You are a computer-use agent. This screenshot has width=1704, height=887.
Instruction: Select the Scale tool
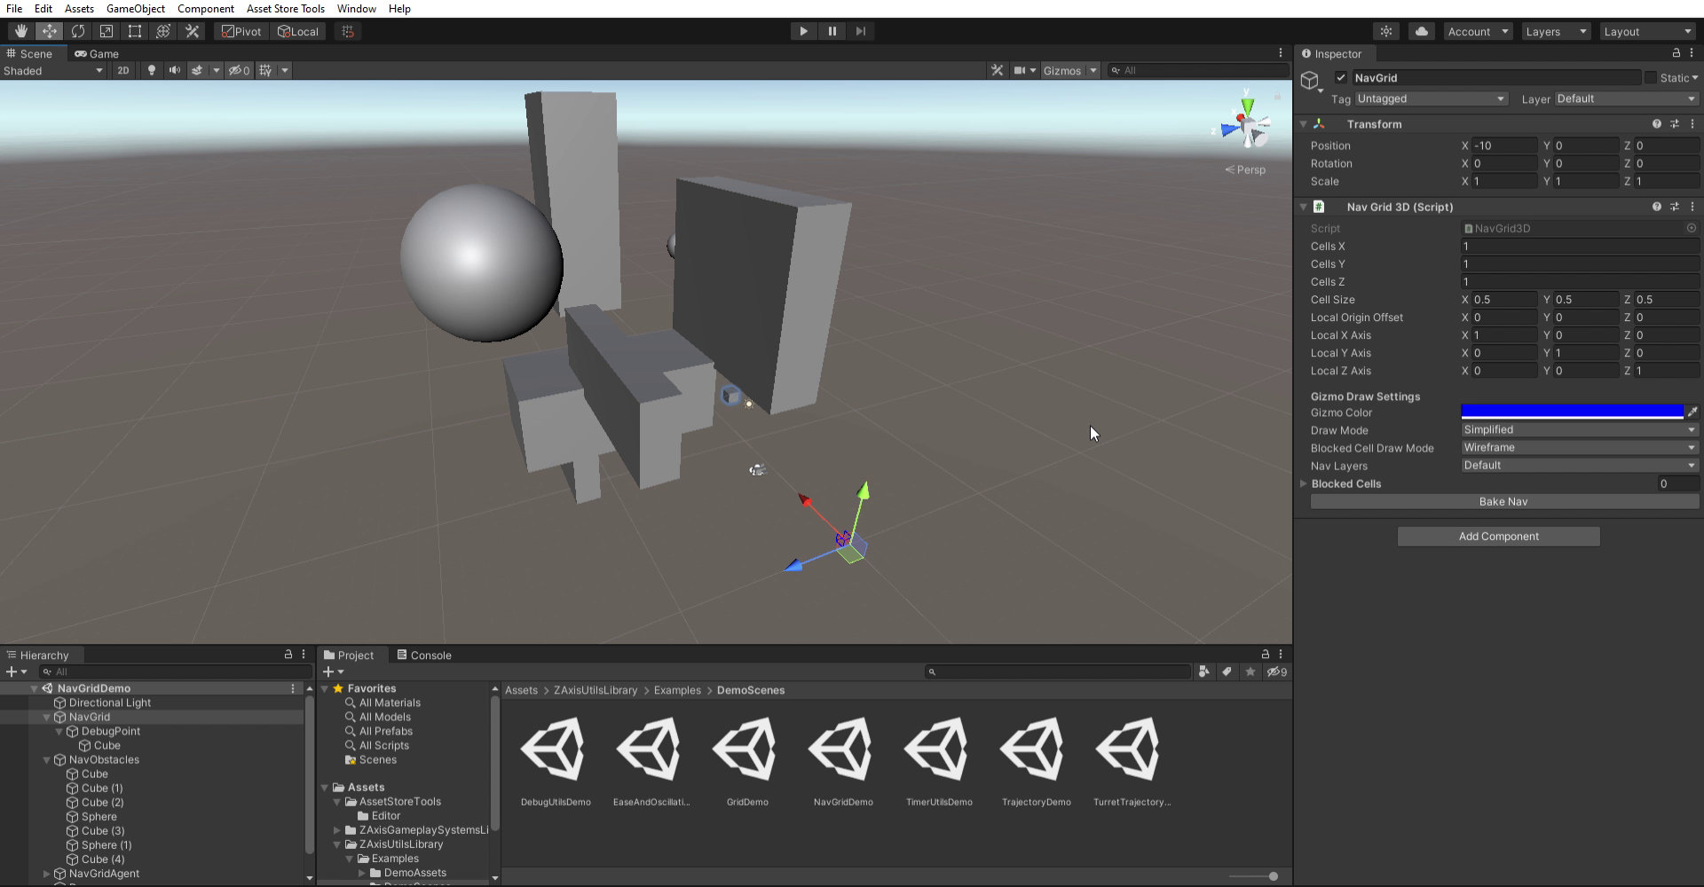[106, 31]
